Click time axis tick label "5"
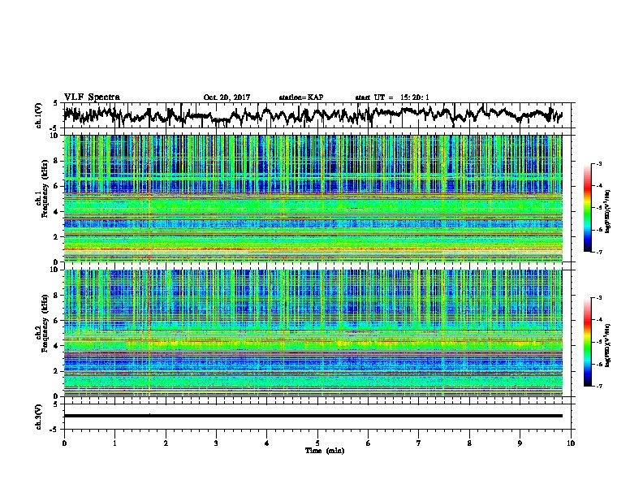The height and width of the screenshot is (497, 643). tap(317, 443)
